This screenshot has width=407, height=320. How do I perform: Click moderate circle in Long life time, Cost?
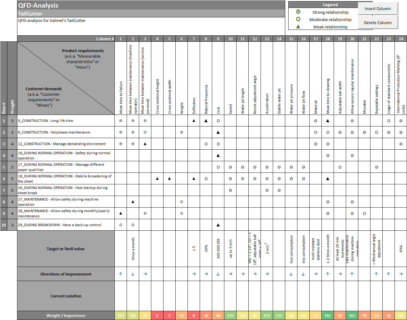pyautogui.click(x=218, y=121)
